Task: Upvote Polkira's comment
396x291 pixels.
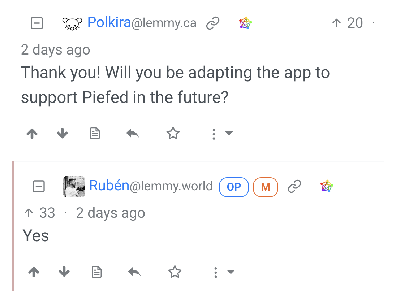Action: point(32,134)
